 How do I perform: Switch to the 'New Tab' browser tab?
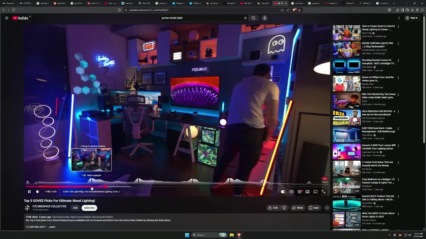(145, 3)
